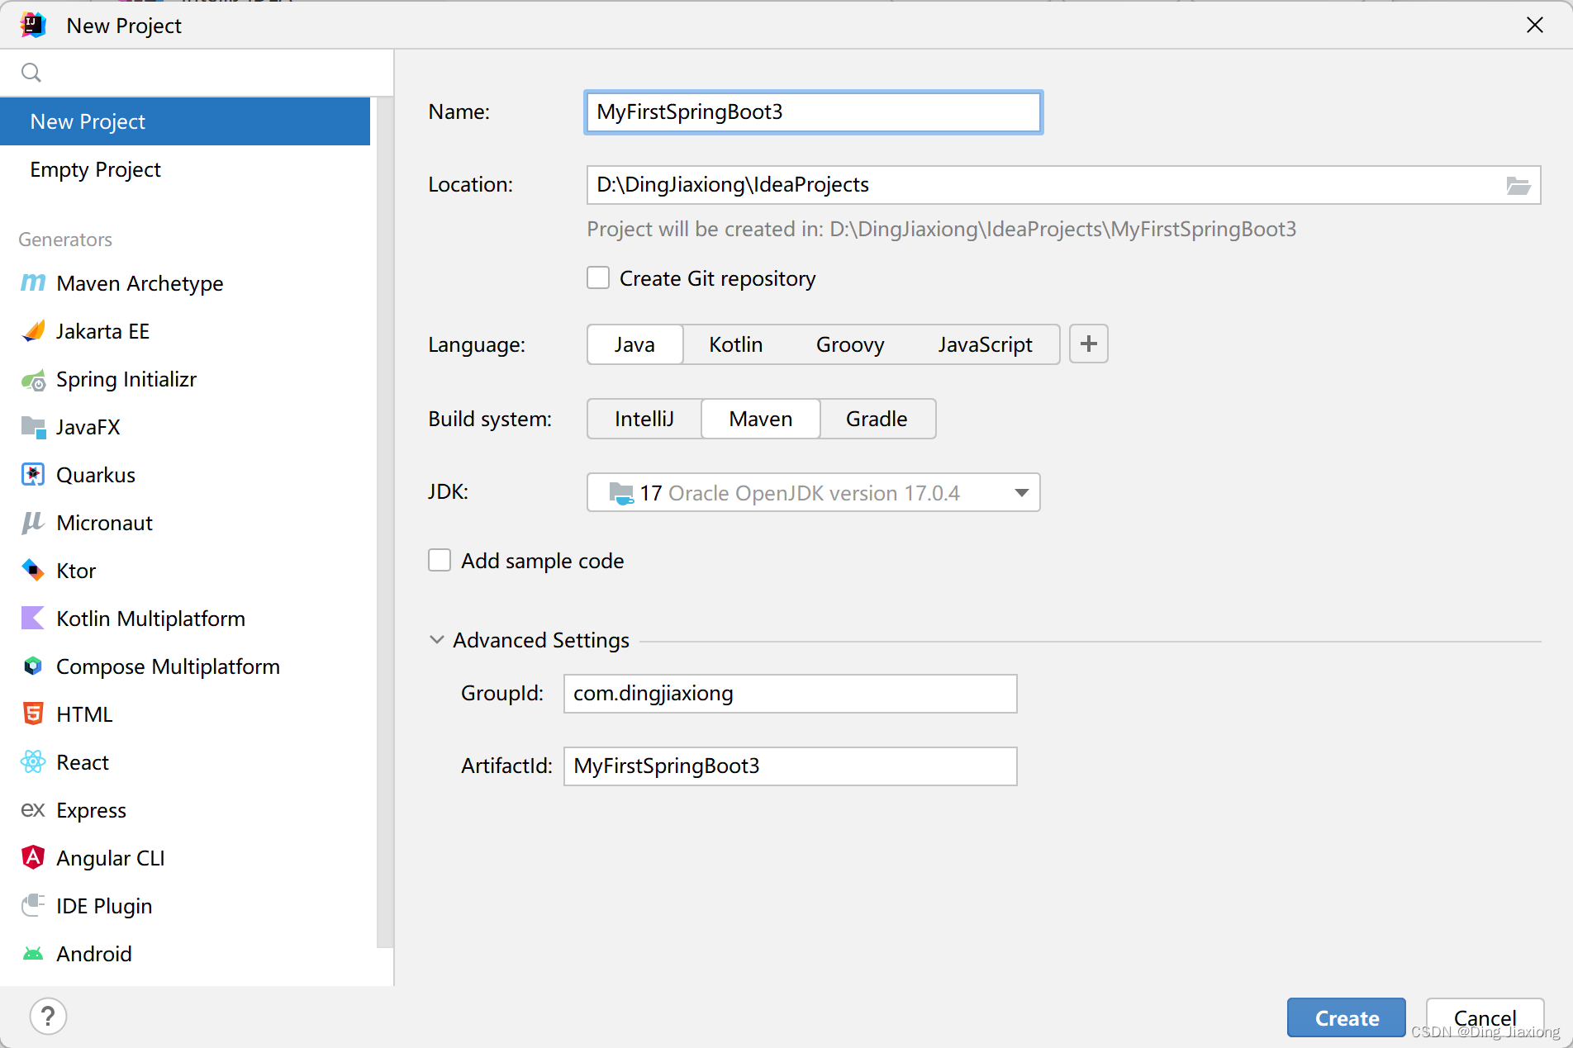Click the Ktor diamond icon
The width and height of the screenshot is (1573, 1048).
(x=33, y=571)
